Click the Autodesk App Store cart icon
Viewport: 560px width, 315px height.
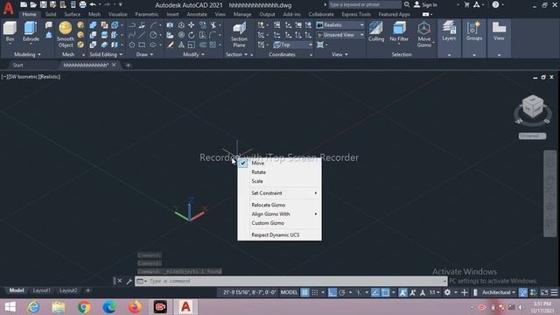click(x=466, y=4)
